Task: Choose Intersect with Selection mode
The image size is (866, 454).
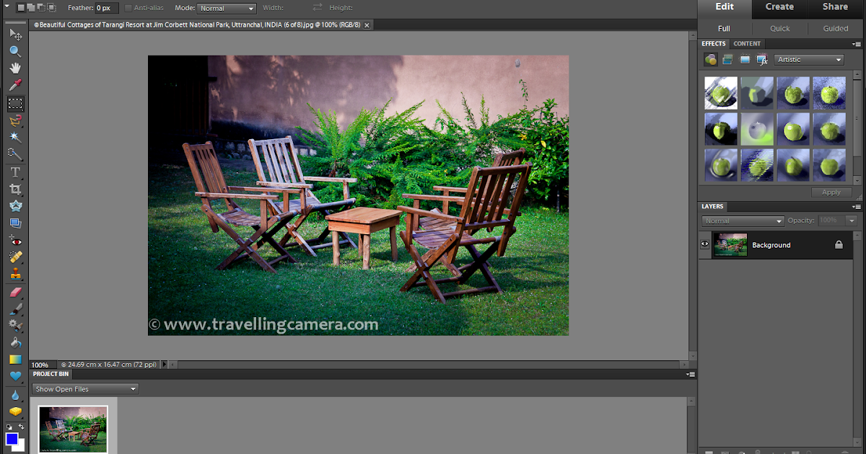Action: pyautogui.click(x=52, y=8)
